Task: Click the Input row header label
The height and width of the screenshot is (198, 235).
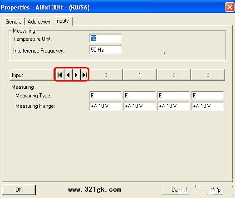Action: [17, 75]
